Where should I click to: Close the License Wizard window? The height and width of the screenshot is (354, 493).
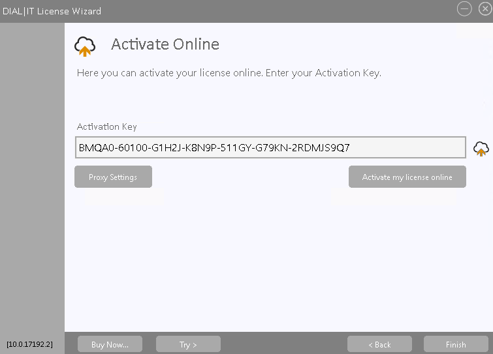(485, 8)
